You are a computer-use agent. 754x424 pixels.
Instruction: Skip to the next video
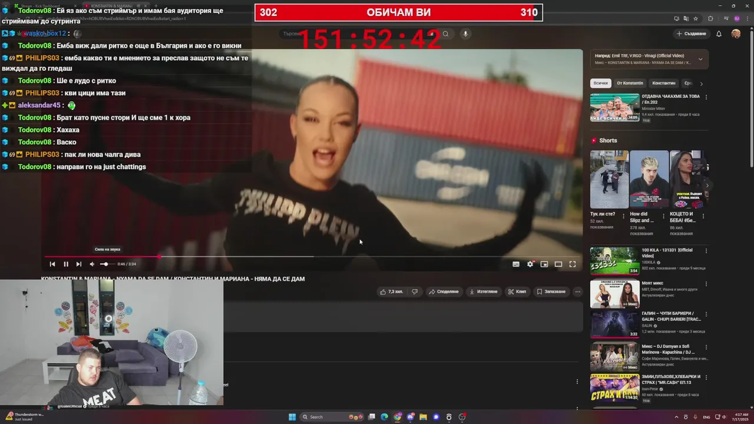pyautogui.click(x=78, y=264)
